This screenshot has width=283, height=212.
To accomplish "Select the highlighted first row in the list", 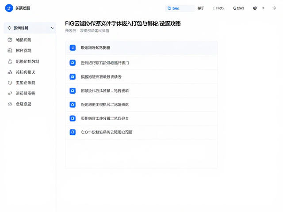I will [141, 48].
